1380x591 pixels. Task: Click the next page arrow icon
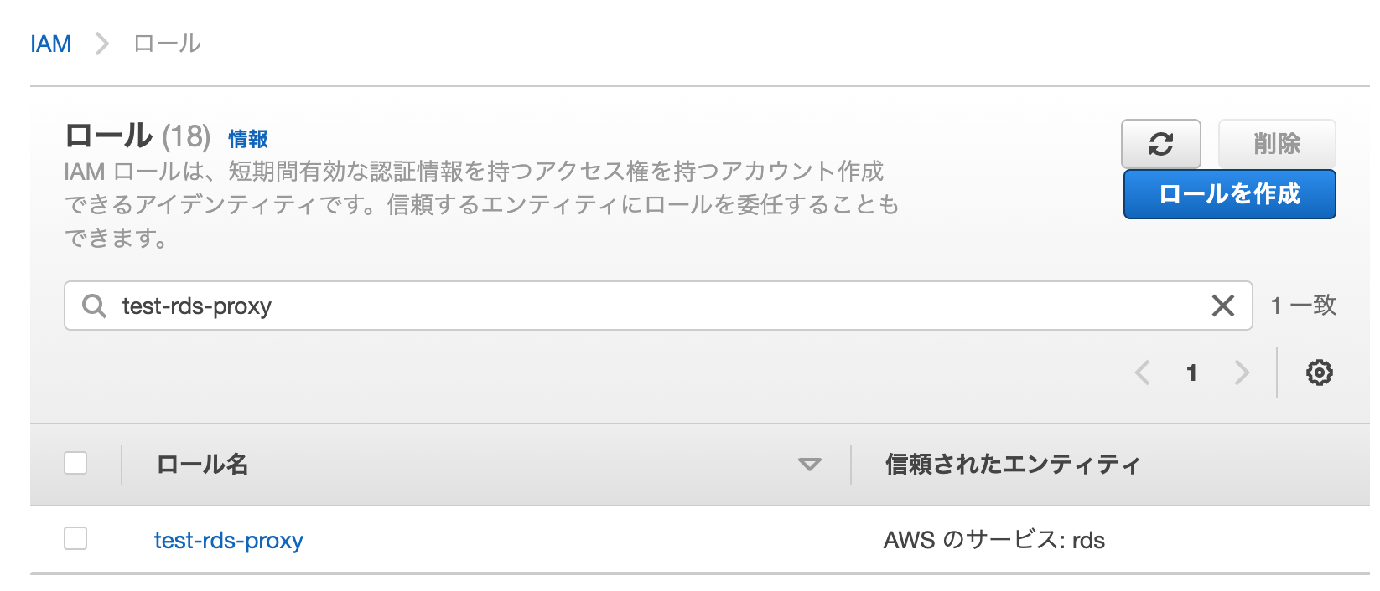click(1243, 373)
